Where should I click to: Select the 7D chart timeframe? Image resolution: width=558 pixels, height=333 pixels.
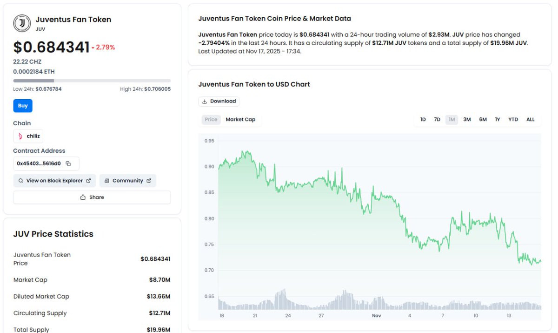click(437, 120)
